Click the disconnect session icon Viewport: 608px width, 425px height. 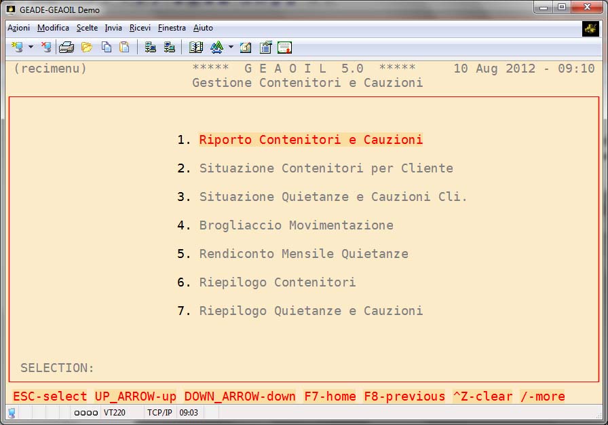point(45,48)
